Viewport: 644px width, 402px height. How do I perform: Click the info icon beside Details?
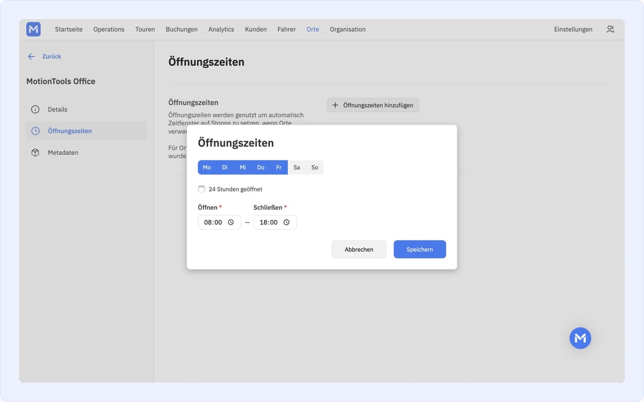(35, 109)
